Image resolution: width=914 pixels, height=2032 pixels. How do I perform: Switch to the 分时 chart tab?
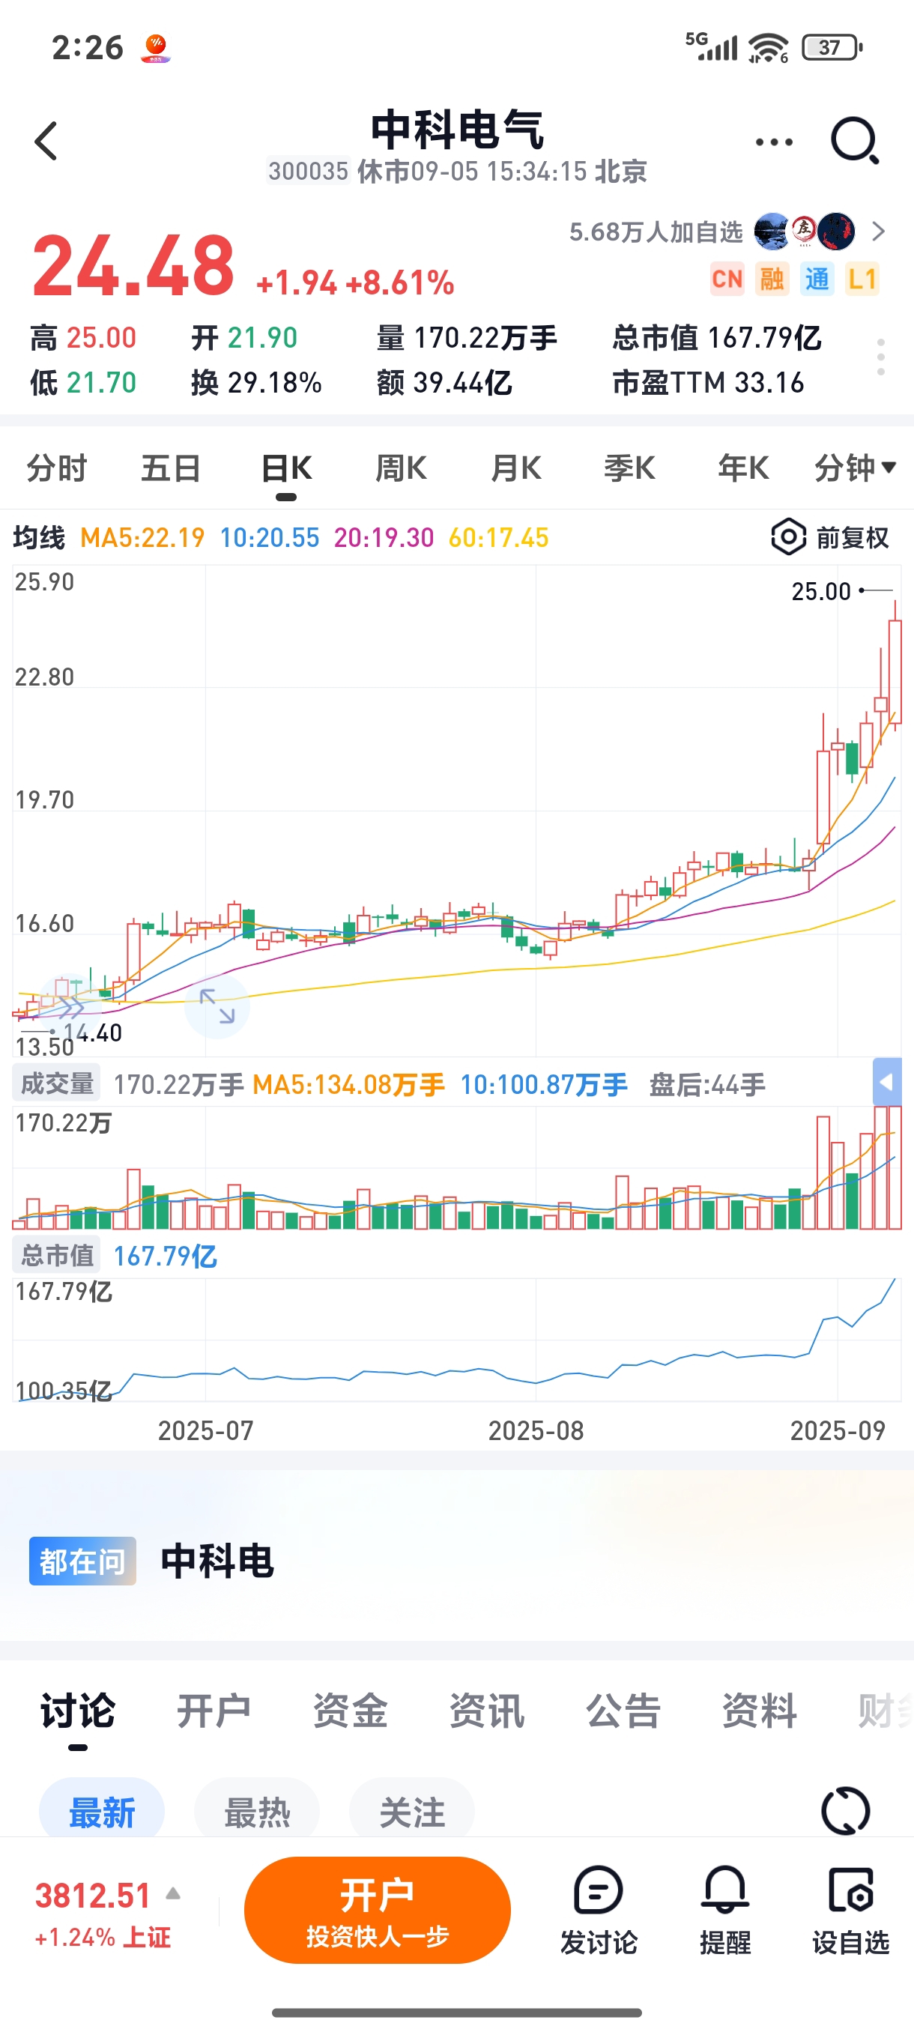click(x=57, y=468)
